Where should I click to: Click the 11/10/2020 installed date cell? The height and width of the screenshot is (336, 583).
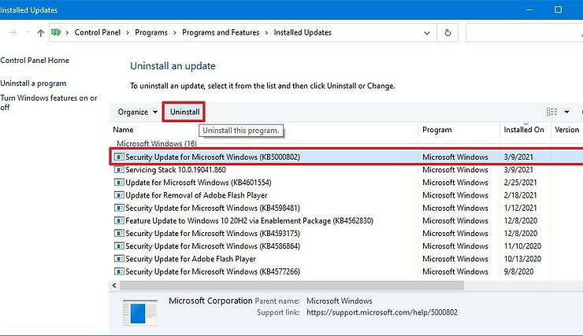pos(522,246)
